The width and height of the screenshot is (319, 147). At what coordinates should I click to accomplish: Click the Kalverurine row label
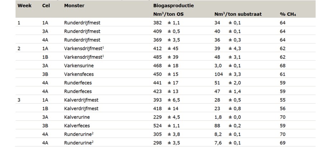click(77, 117)
